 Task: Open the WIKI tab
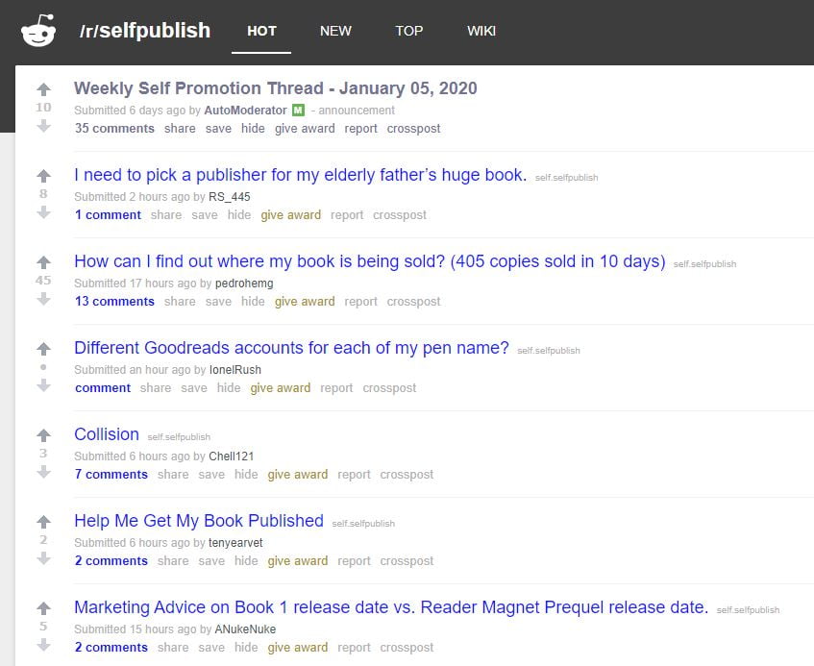481,31
